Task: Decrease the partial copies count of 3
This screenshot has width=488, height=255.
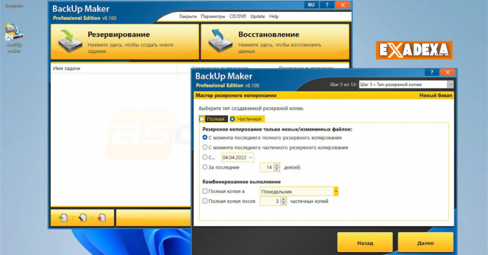Action: coord(284,204)
